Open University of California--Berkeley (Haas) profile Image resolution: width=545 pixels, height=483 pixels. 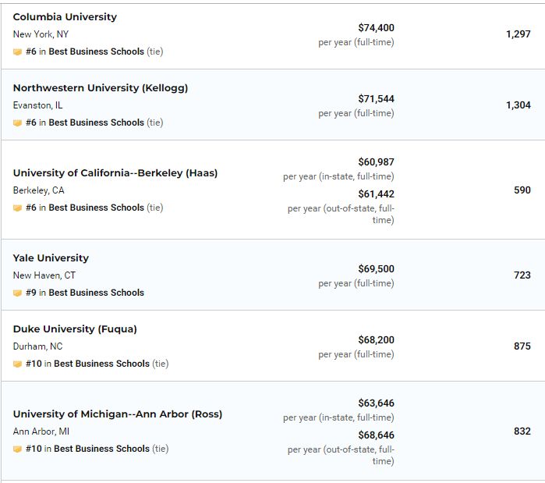pyautogui.click(x=115, y=173)
